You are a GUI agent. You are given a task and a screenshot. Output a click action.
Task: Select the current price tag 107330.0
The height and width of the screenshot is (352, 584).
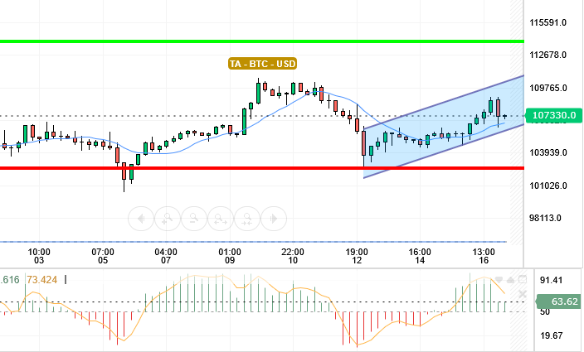point(553,116)
